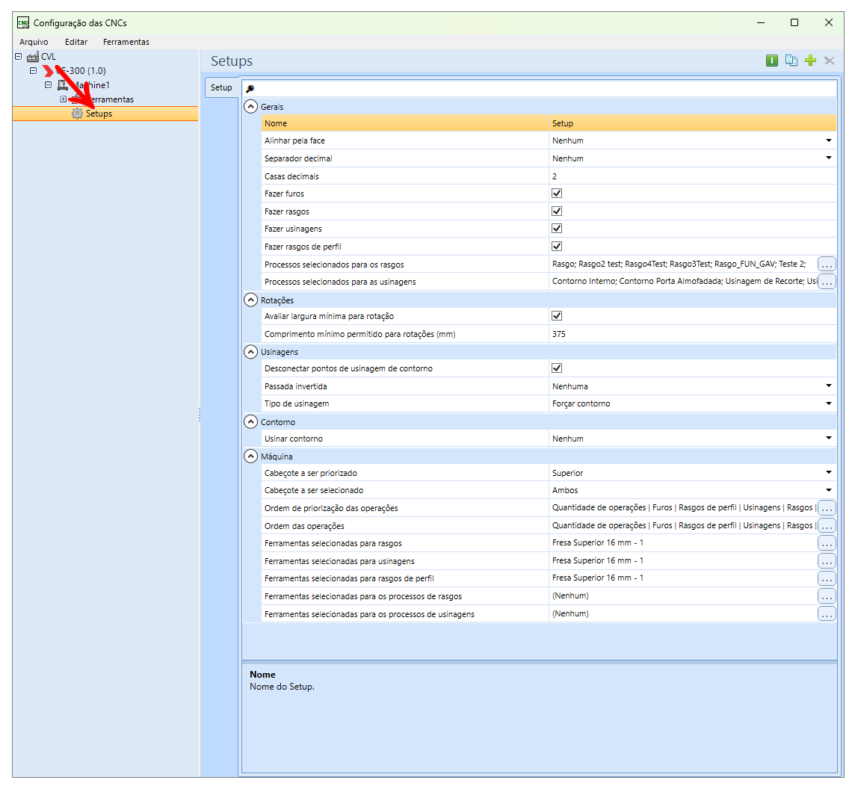Uncheck the Fazer usinagens checkbox
This screenshot has height=789, width=855.
click(557, 229)
